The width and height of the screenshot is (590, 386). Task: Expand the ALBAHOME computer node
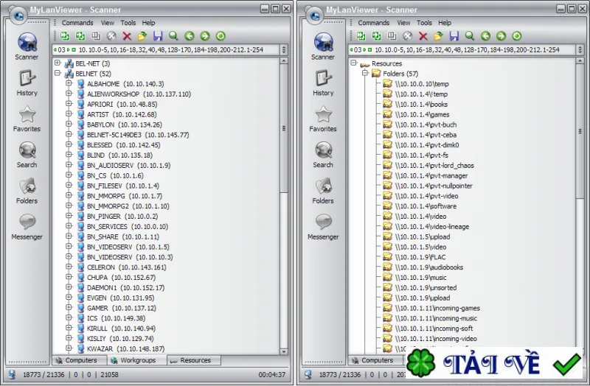coord(69,83)
